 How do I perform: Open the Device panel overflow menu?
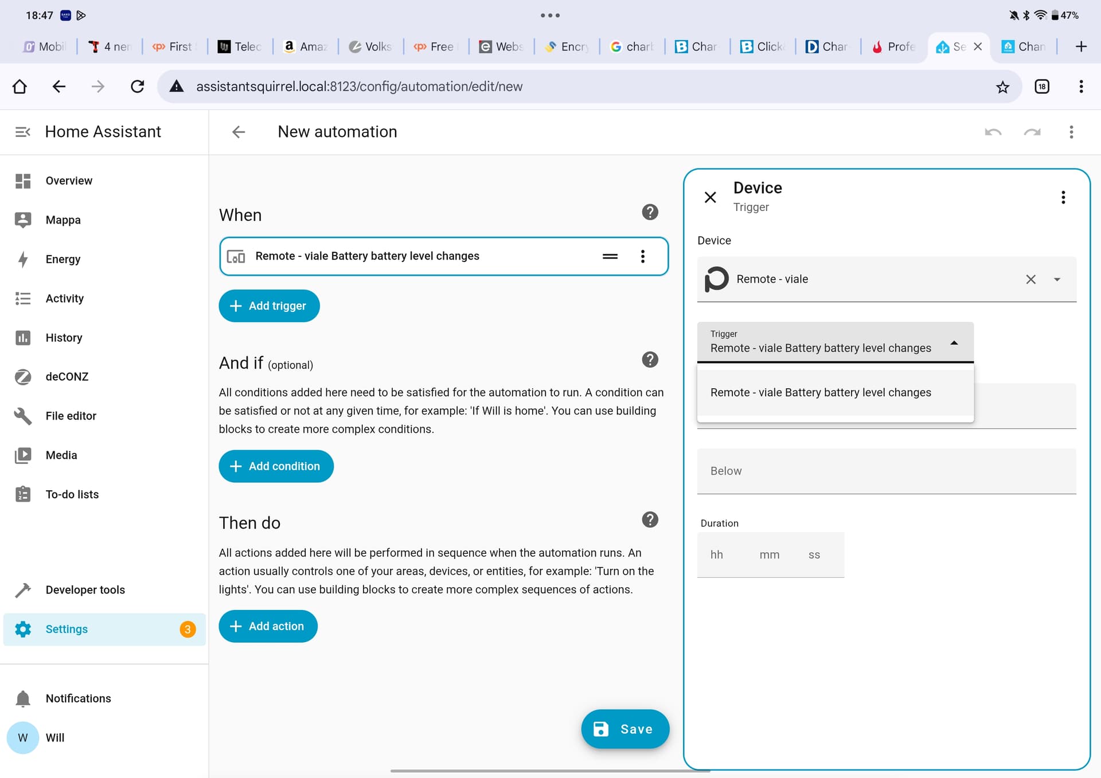pos(1063,198)
